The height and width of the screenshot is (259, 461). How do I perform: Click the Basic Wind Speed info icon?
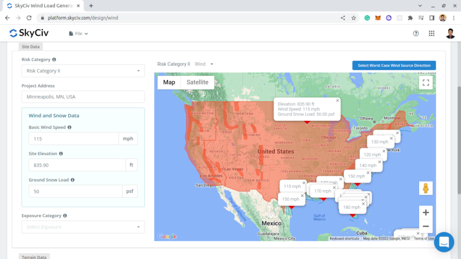(x=69, y=127)
